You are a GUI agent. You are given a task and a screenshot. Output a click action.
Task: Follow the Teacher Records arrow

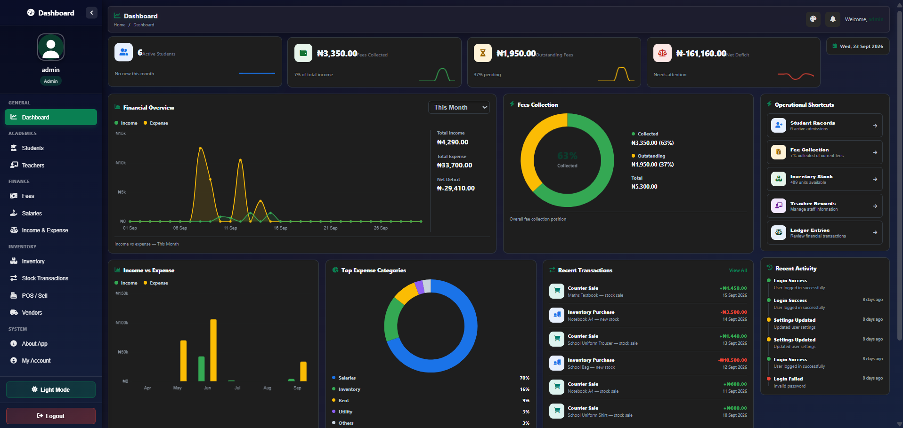(x=875, y=206)
